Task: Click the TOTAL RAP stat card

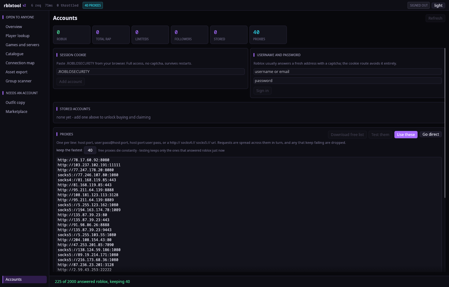Action: [111, 35]
